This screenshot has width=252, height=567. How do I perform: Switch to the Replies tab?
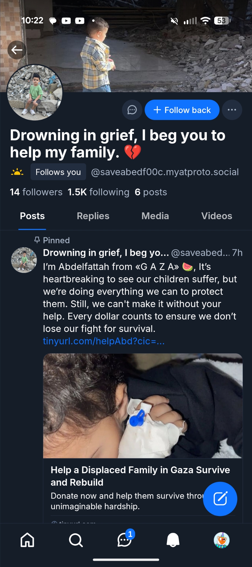[x=93, y=216]
